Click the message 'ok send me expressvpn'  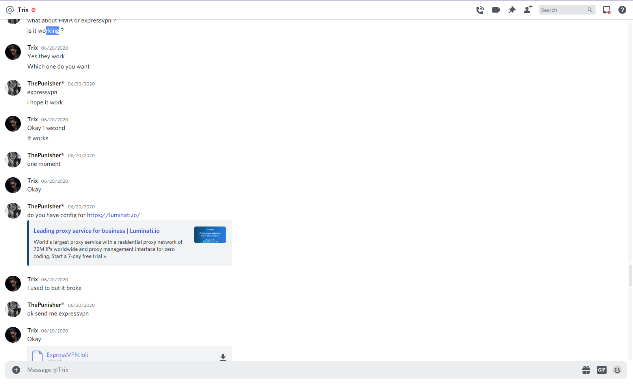point(58,314)
